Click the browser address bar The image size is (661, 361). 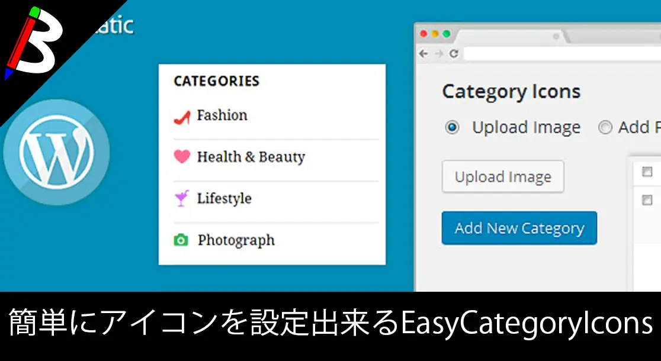click(562, 54)
